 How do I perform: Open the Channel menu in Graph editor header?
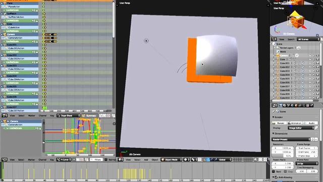coord(42,160)
